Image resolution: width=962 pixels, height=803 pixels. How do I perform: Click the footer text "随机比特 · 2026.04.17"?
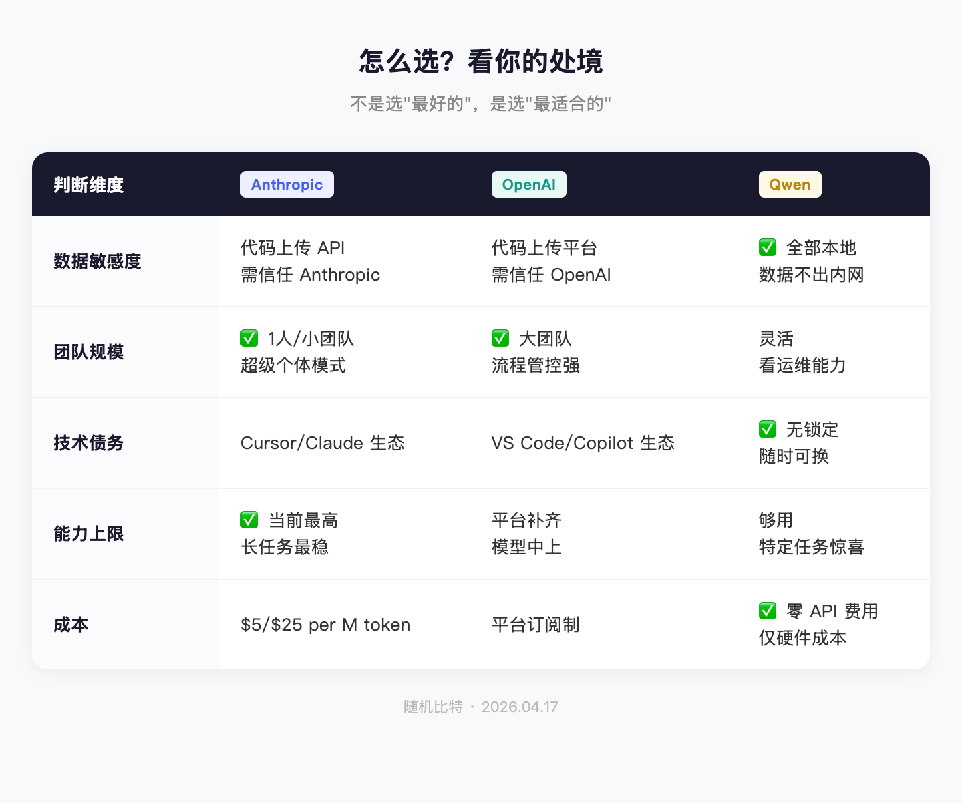(x=481, y=707)
